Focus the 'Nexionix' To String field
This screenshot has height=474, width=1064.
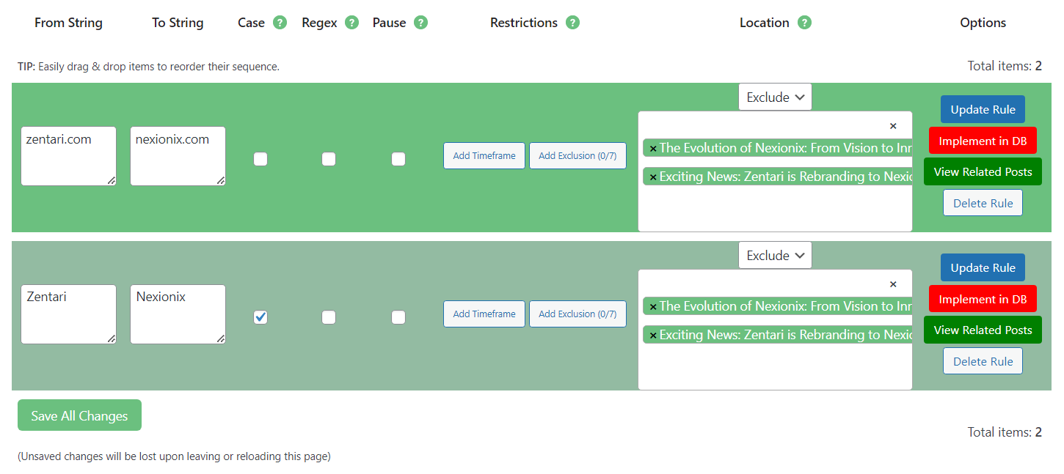pos(178,314)
